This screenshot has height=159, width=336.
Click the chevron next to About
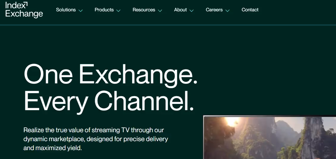pos(191,10)
